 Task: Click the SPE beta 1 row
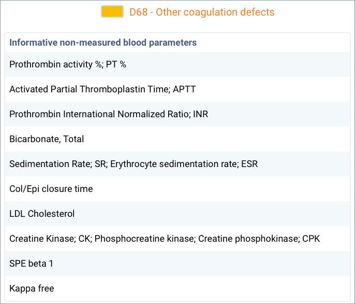tap(31, 264)
